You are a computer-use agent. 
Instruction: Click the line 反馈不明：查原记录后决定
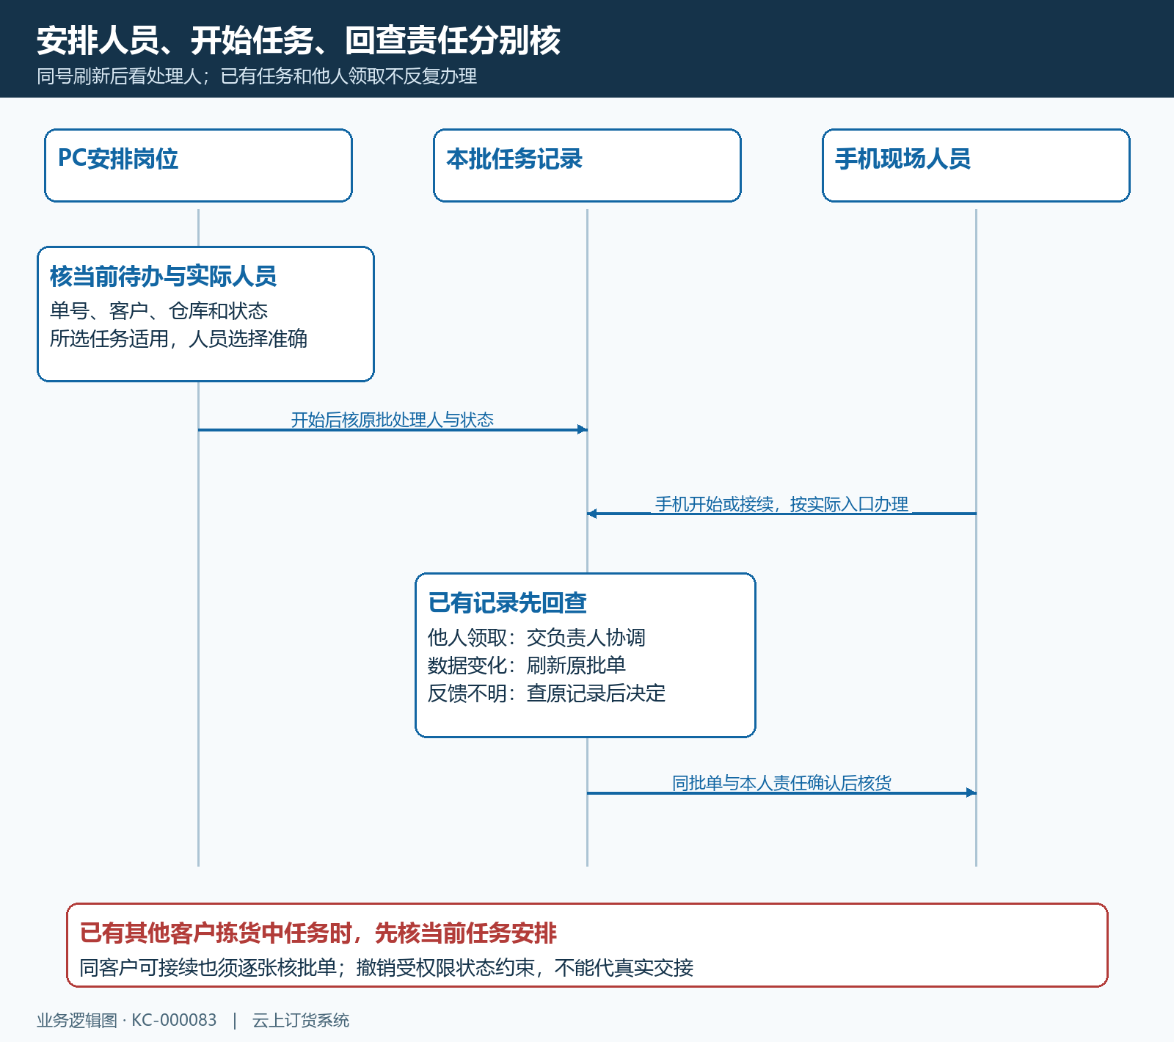tap(547, 693)
